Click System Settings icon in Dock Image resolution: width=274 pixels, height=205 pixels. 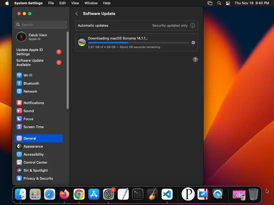point(108,194)
